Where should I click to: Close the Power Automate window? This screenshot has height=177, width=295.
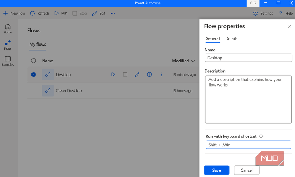(x=291, y=3)
